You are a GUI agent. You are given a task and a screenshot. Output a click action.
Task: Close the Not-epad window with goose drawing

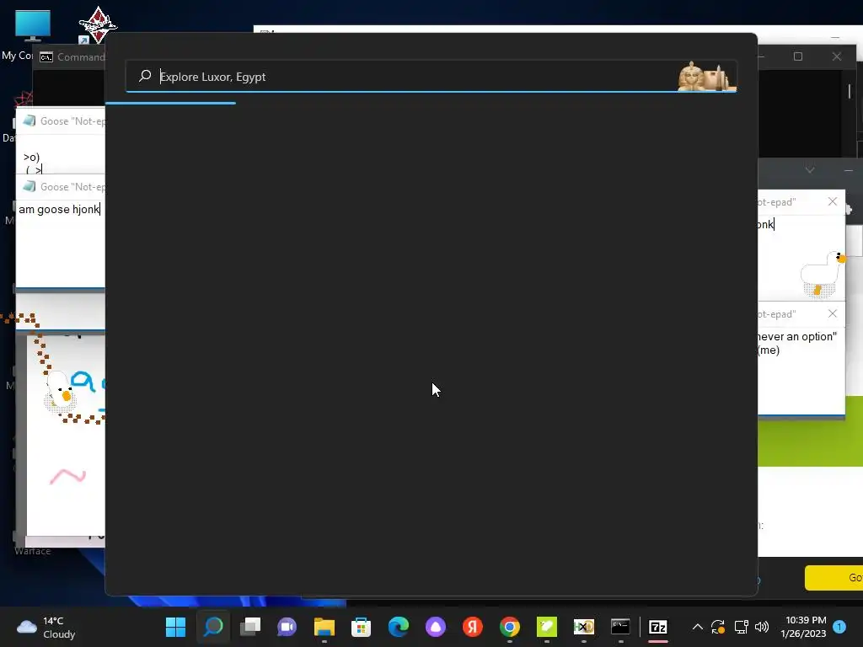click(x=832, y=202)
